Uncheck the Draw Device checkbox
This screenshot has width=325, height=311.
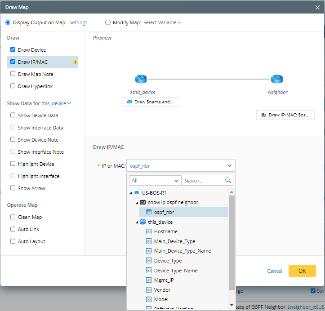pos(13,50)
